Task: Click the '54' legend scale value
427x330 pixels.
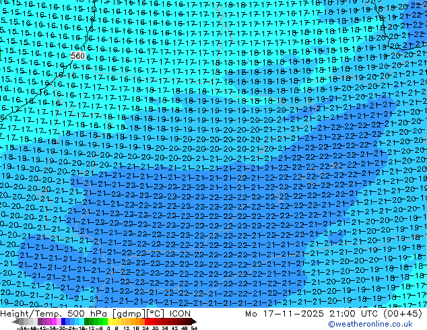Action: coord(194,329)
